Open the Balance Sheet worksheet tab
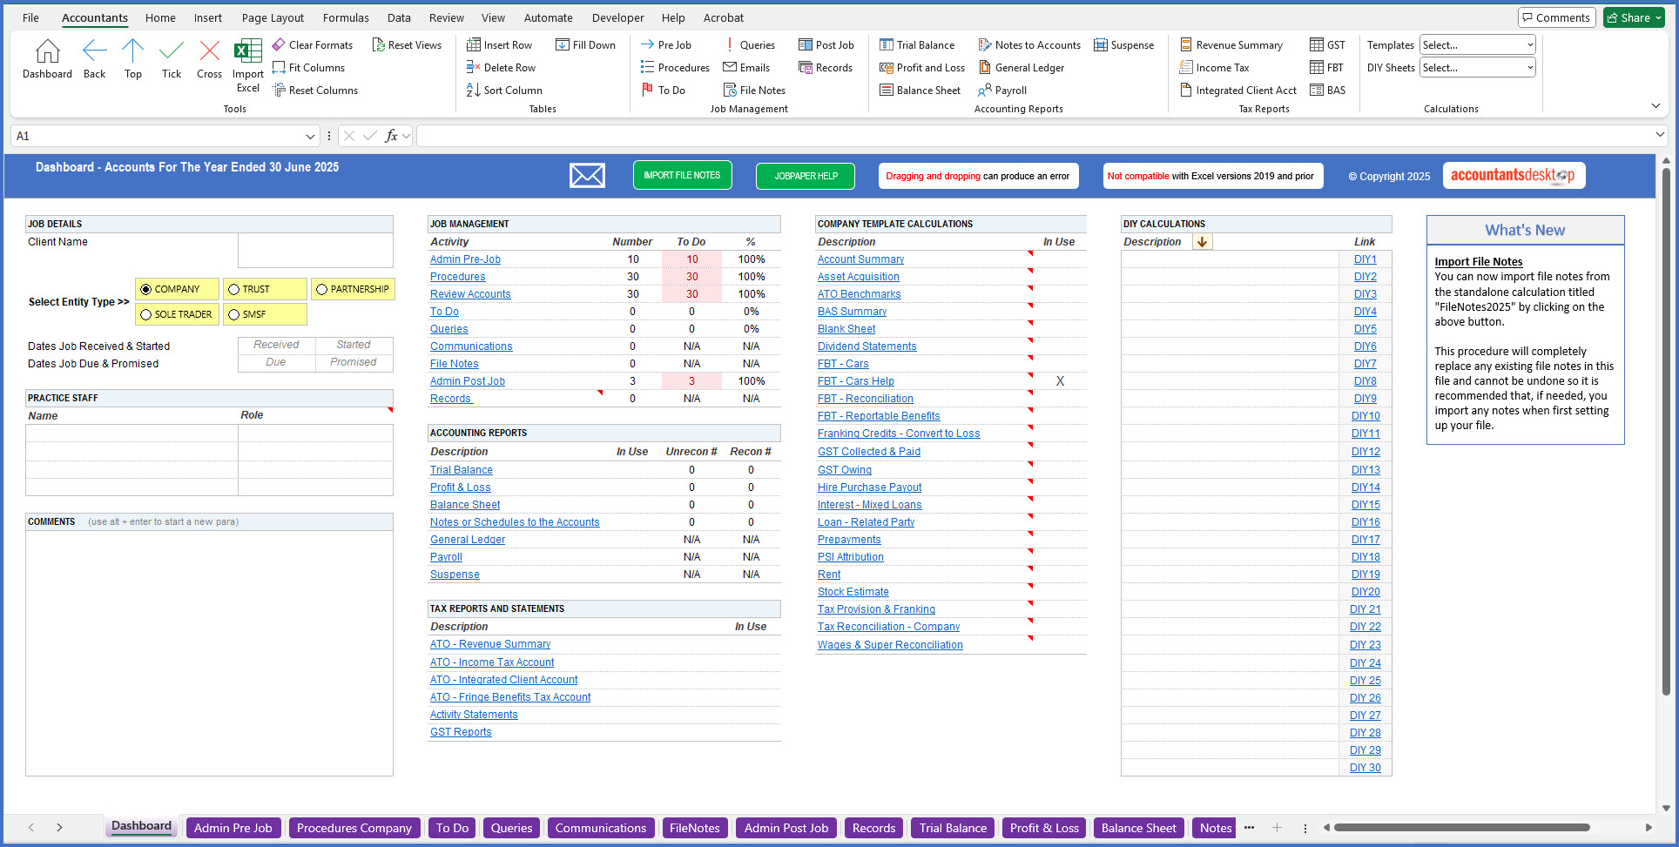Viewport: 1679px width, 847px height. click(x=1138, y=827)
